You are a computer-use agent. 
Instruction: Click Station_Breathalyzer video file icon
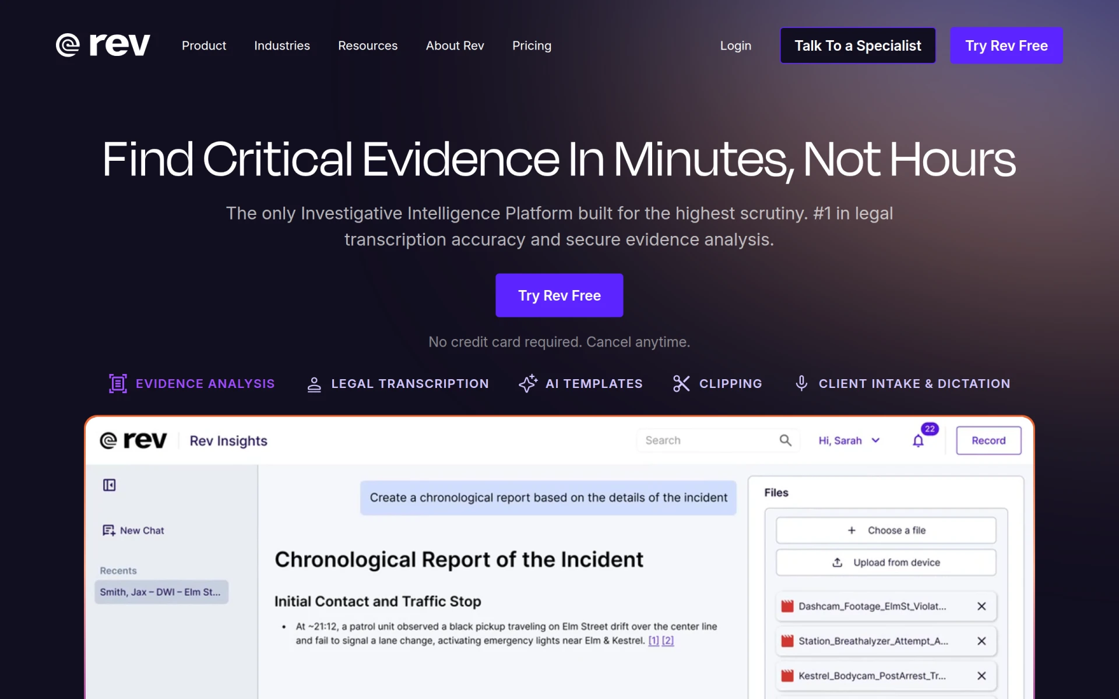click(x=787, y=641)
